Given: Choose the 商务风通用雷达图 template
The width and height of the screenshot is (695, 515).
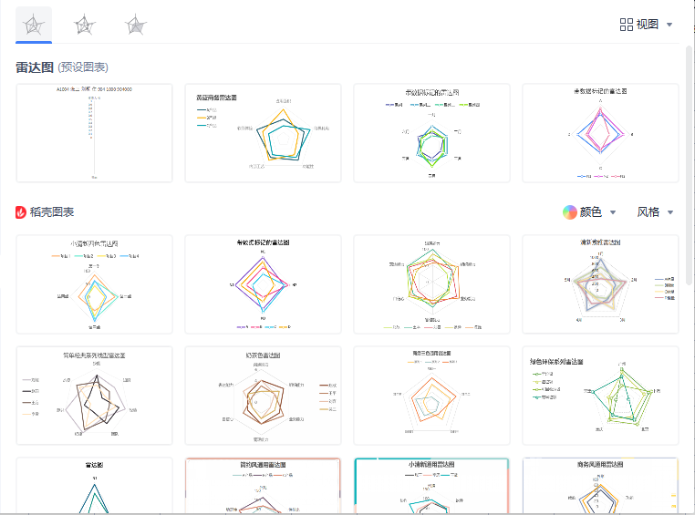Looking at the screenshot, I should (600, 486).
